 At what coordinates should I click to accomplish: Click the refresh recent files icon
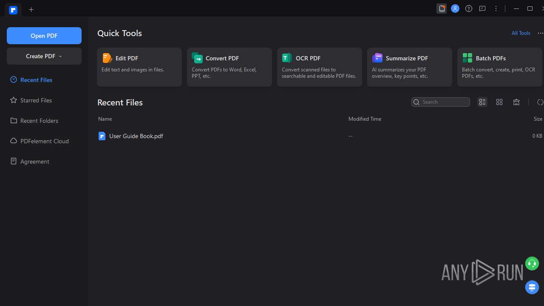[540, 102]
